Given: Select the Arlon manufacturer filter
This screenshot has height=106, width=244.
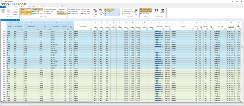Looking at the screenshot, I should point(109,13).
